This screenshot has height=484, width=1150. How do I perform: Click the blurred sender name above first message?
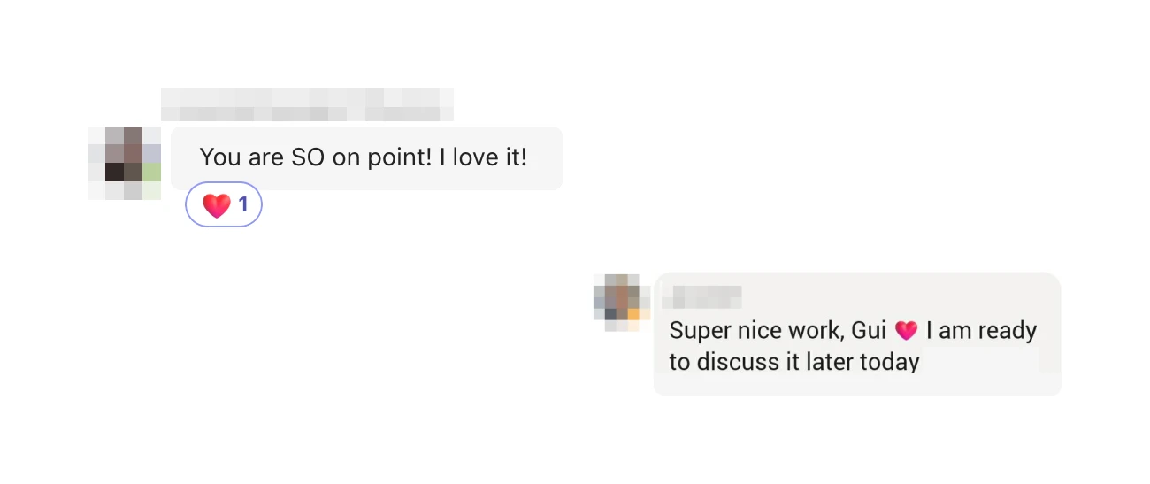307,105
